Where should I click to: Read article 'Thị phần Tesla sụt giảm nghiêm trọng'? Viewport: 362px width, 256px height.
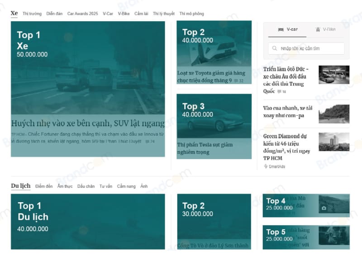click(x=205, y=148)
